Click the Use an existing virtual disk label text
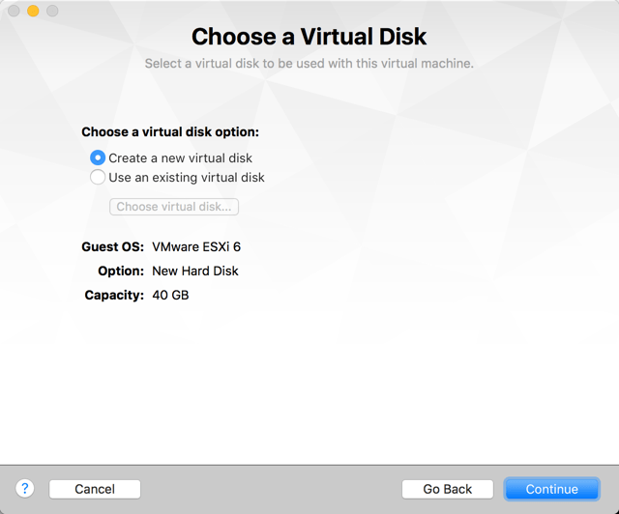Image resolution: width=619 pixels, height=514 pixels. click(187, 178)
